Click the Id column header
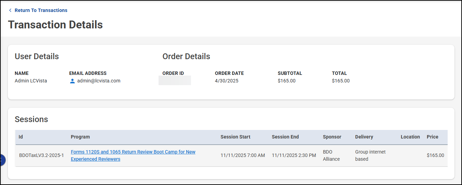 click(x=21, y=137)
